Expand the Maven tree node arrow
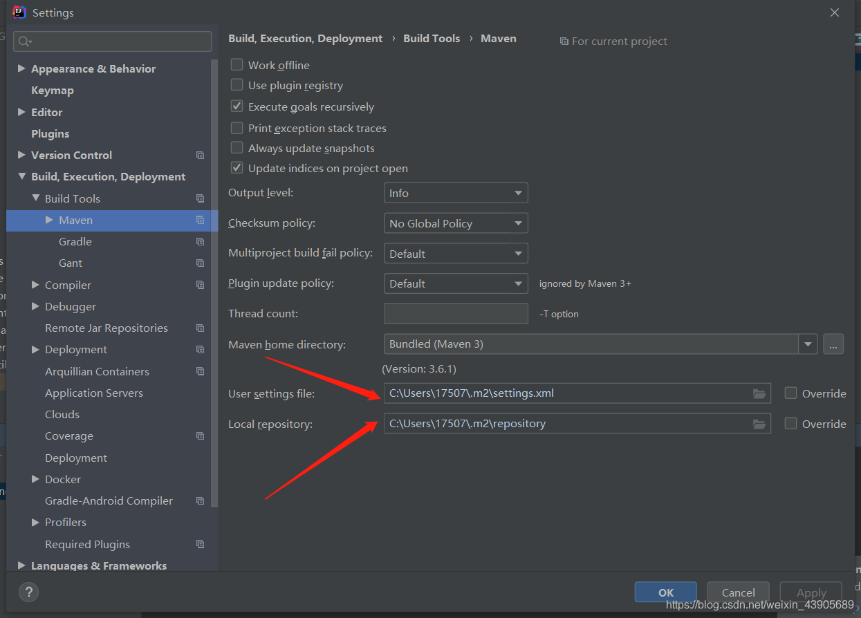The width and height of the screenshot is (861, 618). 49,220
